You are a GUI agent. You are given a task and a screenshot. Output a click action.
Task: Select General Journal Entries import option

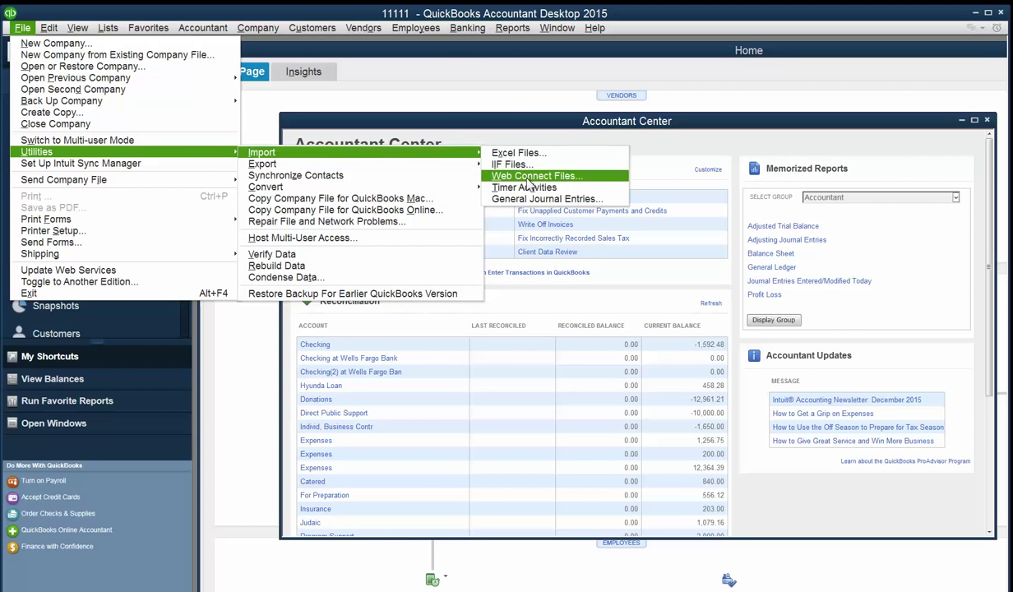click(554, 199)
